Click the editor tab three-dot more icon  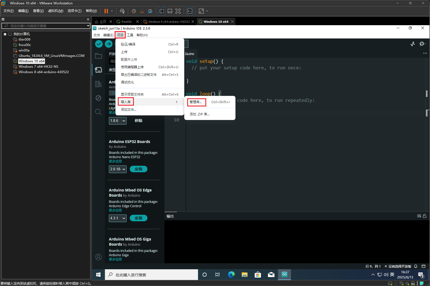pos(425,53)
